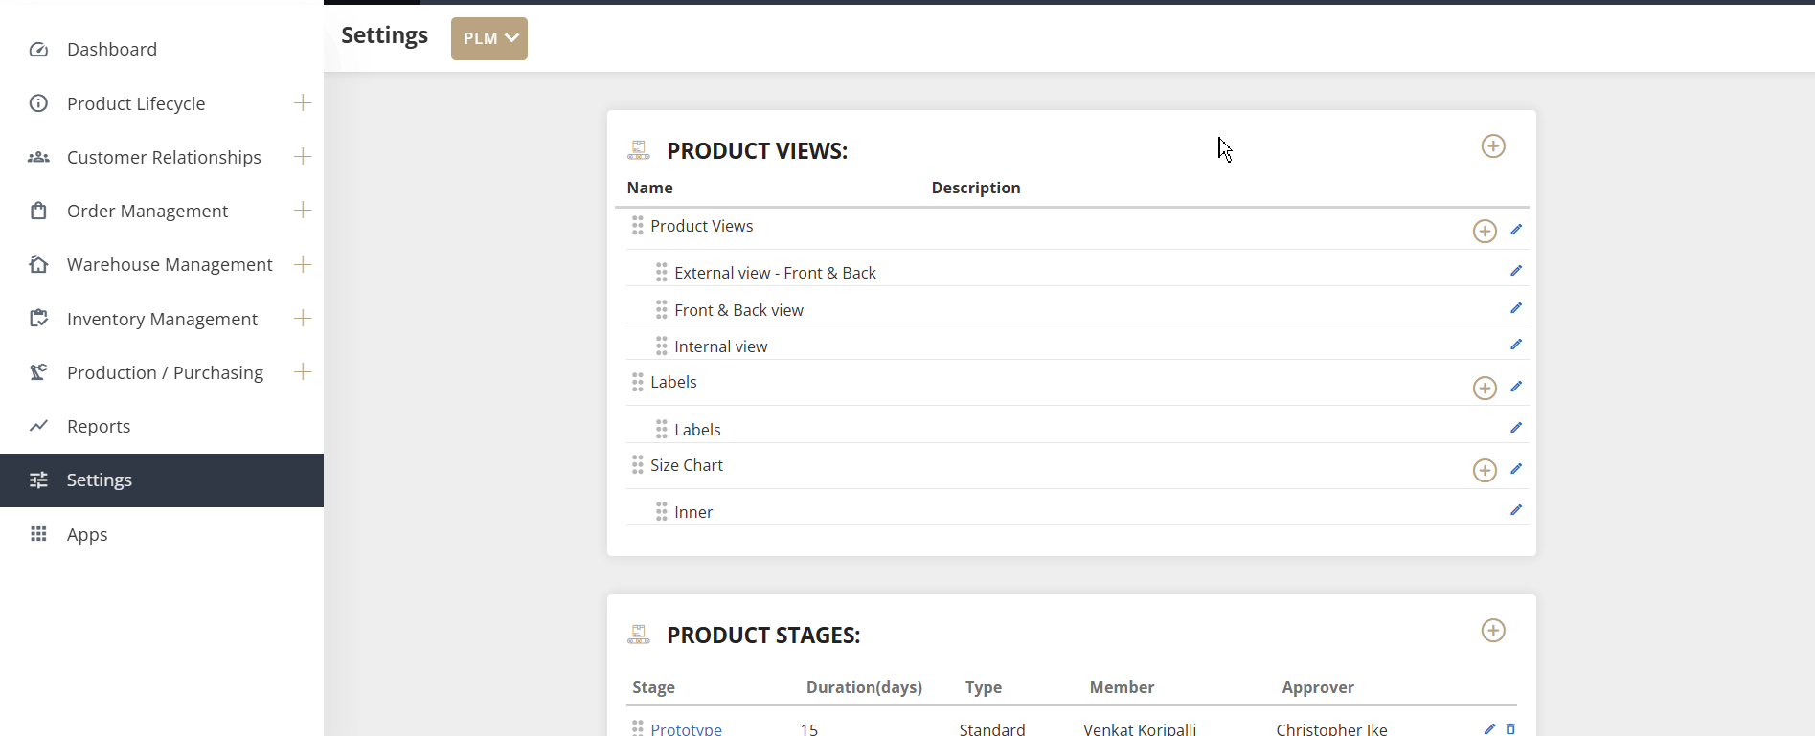Image resolution: width=1815 pixels, height=736 pixels.
Task: Click the add icon in Product Views header
Action: (x=1492, y=146)
